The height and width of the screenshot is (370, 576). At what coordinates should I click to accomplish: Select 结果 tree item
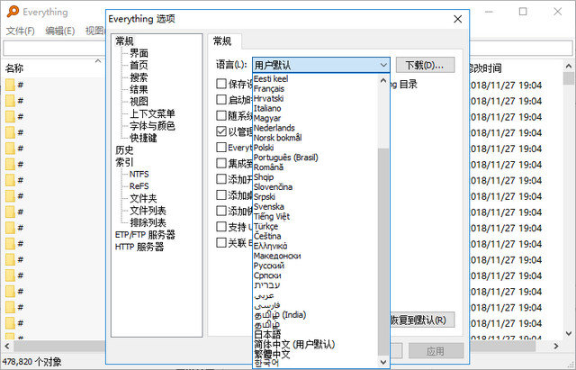coord(139,90)
